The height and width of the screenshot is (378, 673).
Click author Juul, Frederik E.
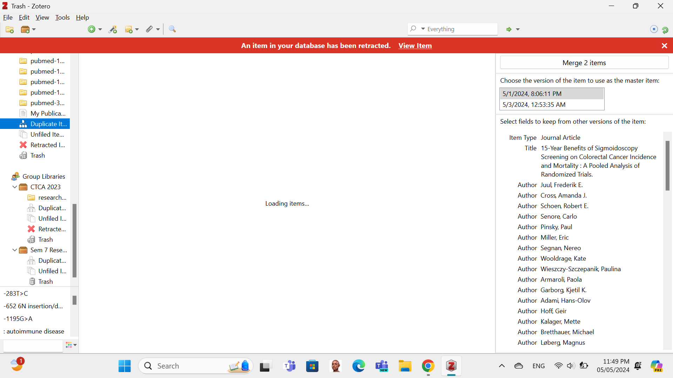[x=561, y=185]
